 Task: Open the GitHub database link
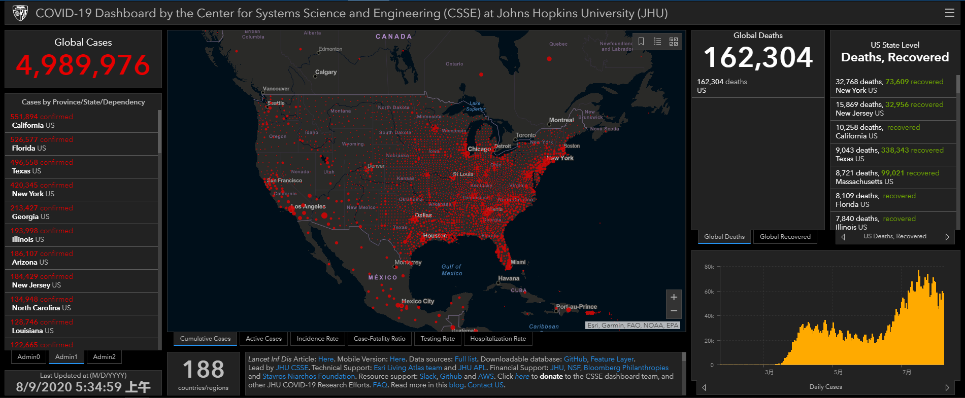[575, 359]
